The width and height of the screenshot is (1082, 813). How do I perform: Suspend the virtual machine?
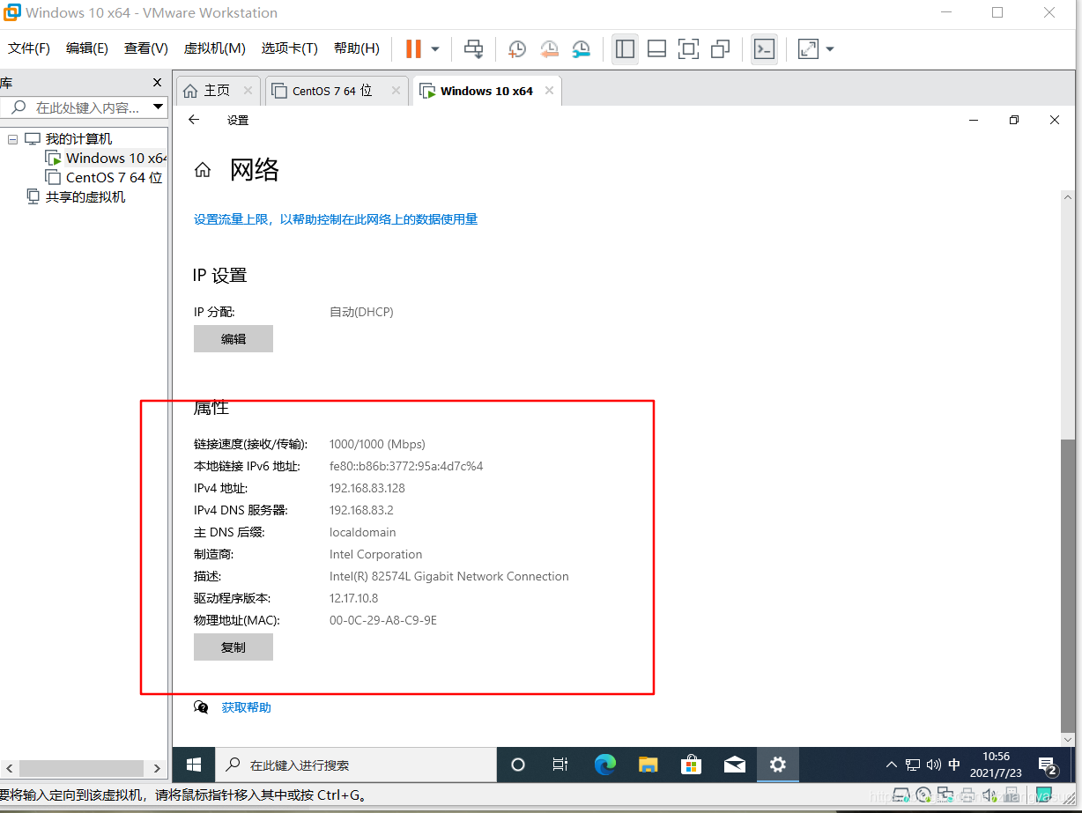pos(415,48)
